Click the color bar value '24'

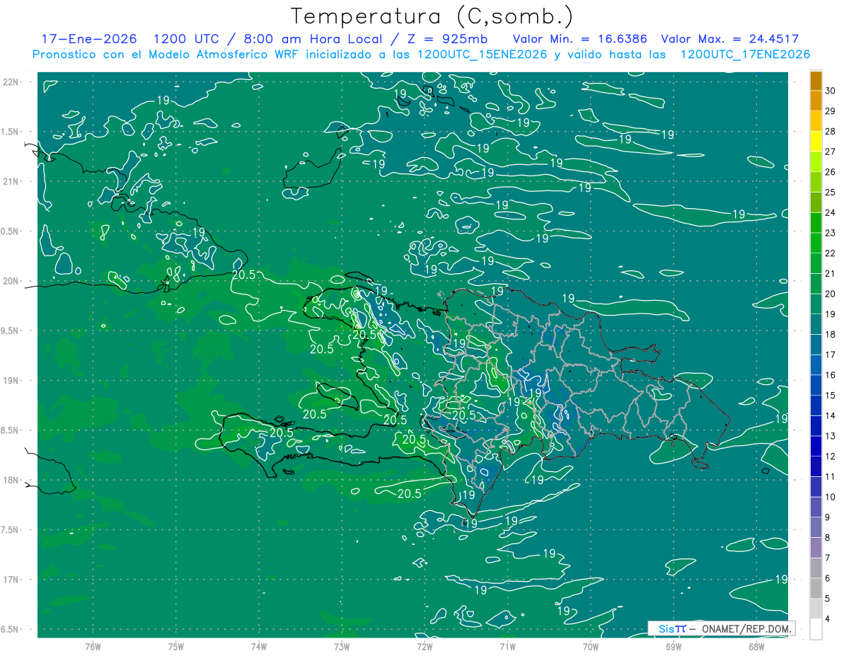pyautogui.click(x=831, y=212)
